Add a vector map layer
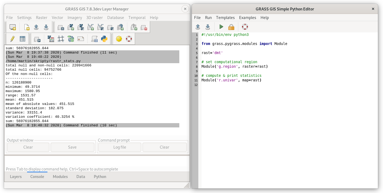383x193 pixels. pos(91,27)
